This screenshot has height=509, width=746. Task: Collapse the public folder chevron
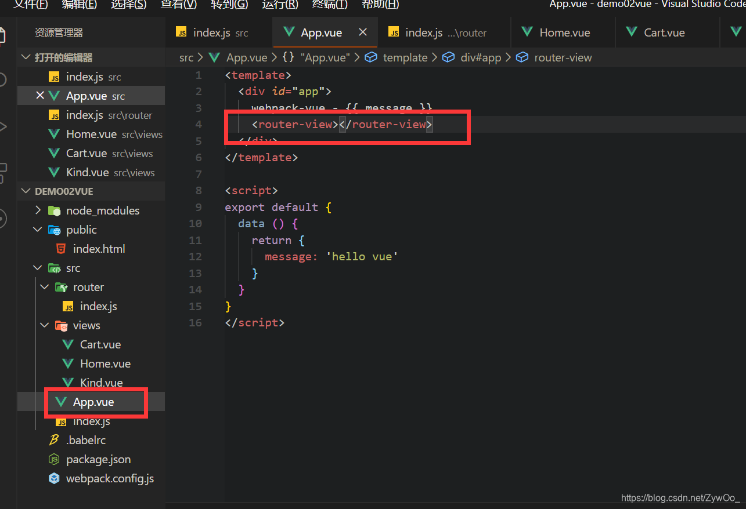(x=38, y=230)
